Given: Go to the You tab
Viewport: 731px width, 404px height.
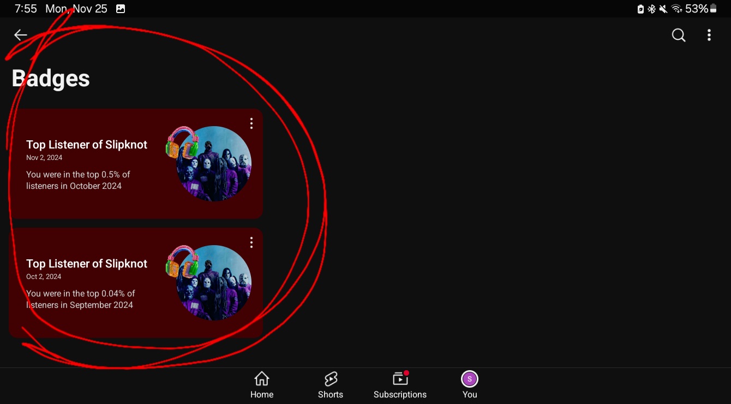Looking at the screenshot, I should 470,385.
